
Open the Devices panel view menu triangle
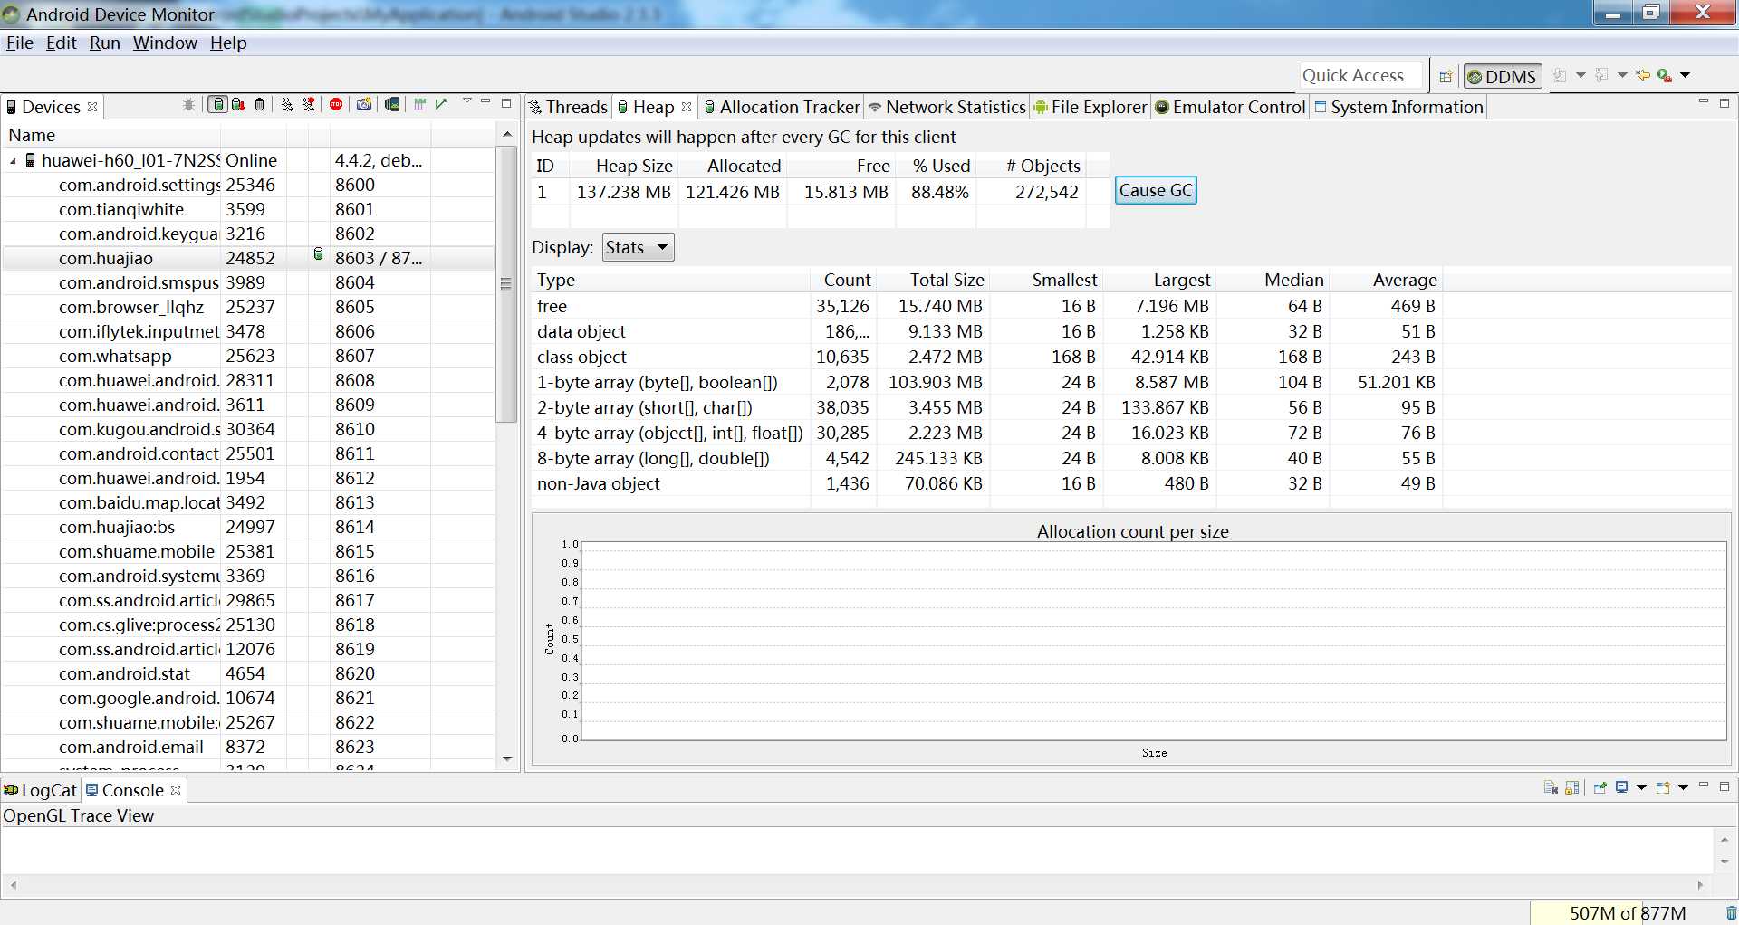coord(467,101)
